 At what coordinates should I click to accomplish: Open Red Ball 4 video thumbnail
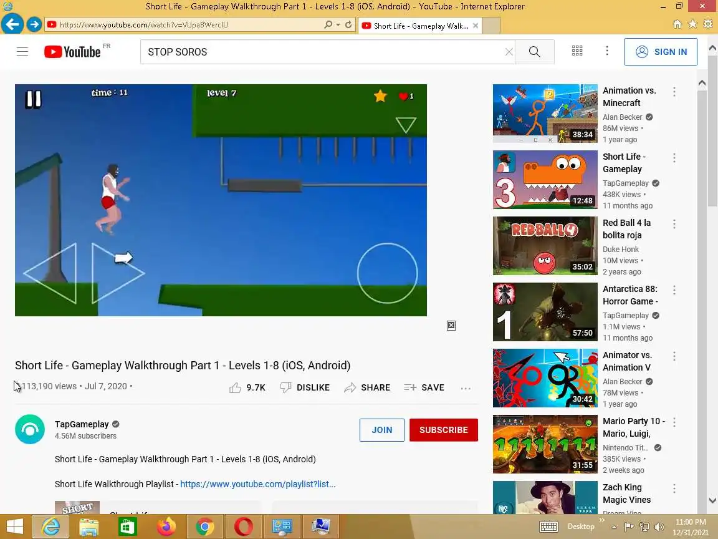pyautogui.click(x=545, y=246)
